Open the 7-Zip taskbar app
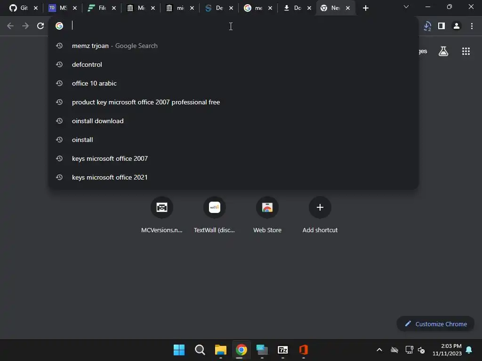This screenshot has height=361, width=482. [283, 350]
